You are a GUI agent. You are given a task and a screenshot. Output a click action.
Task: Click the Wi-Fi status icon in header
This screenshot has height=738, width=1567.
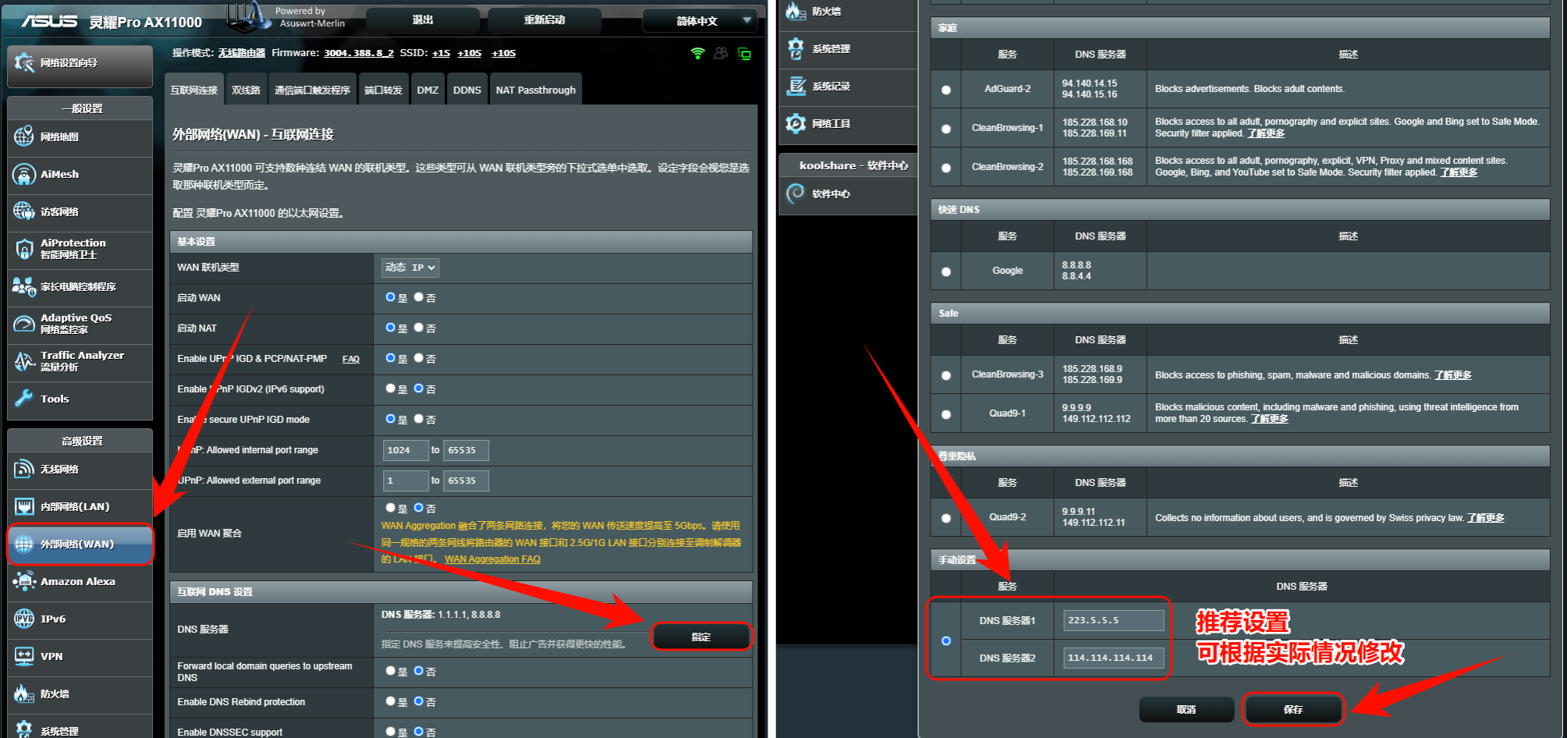click(698, 53)
